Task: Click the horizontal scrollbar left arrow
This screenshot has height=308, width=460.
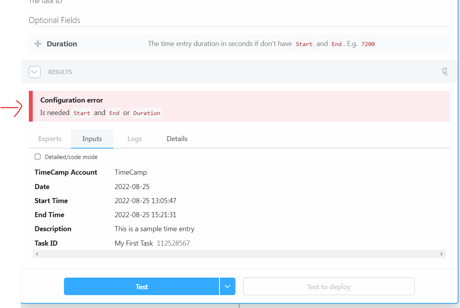Action: pyautogui.click(x=37, y=254)
